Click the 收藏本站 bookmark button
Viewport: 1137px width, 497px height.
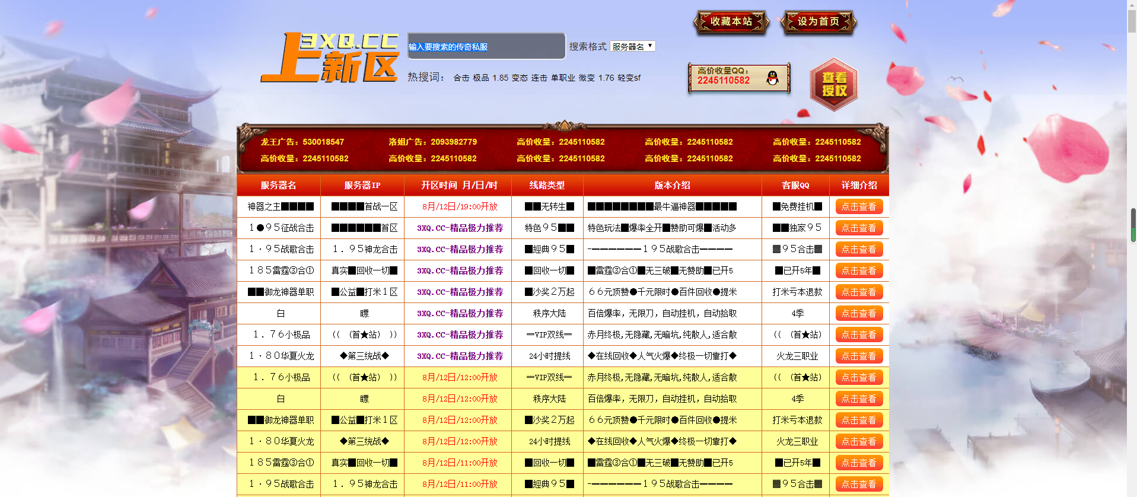click(731, 22)
